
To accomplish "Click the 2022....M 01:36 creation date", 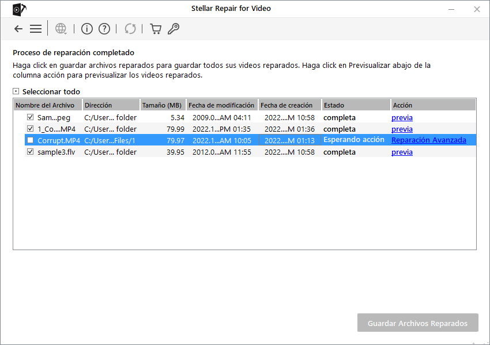I will click(x=290, y=129).
